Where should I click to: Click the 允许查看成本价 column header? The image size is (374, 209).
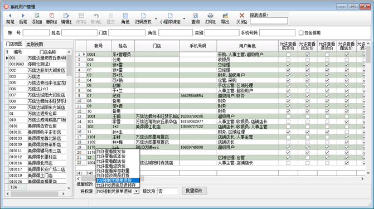pyautogui.click(x=288, y=46)
